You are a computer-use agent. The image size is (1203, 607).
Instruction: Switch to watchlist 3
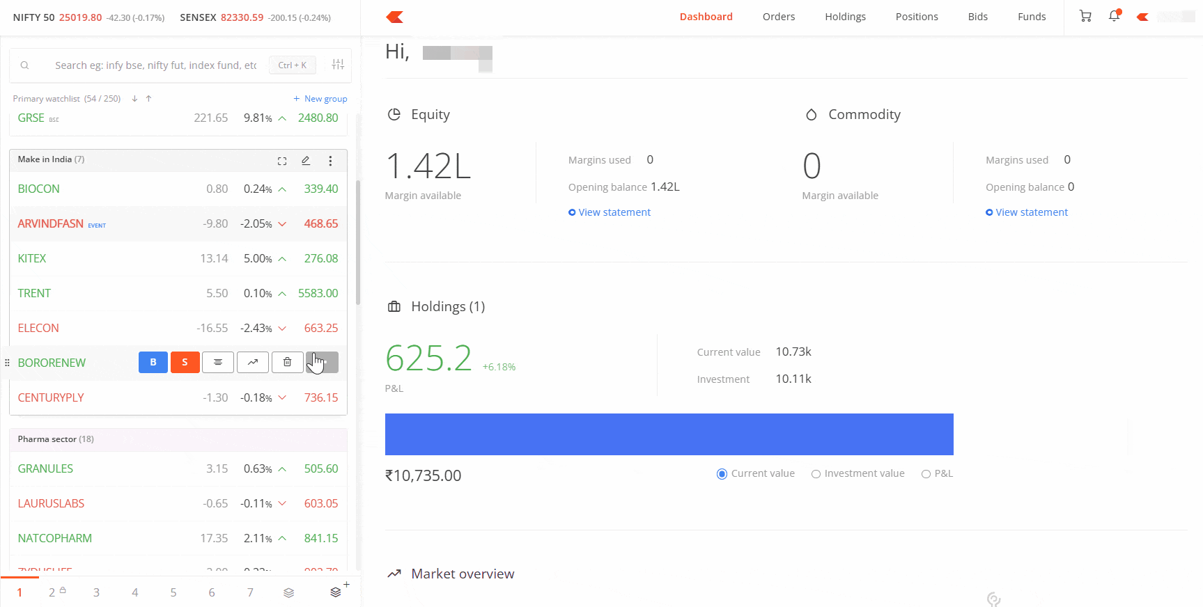click(96, 592)
